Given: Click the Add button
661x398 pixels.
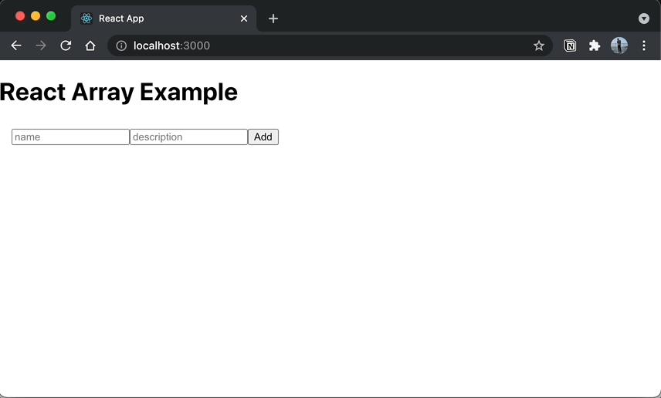Looking at the screenshot, I should 263,137.
